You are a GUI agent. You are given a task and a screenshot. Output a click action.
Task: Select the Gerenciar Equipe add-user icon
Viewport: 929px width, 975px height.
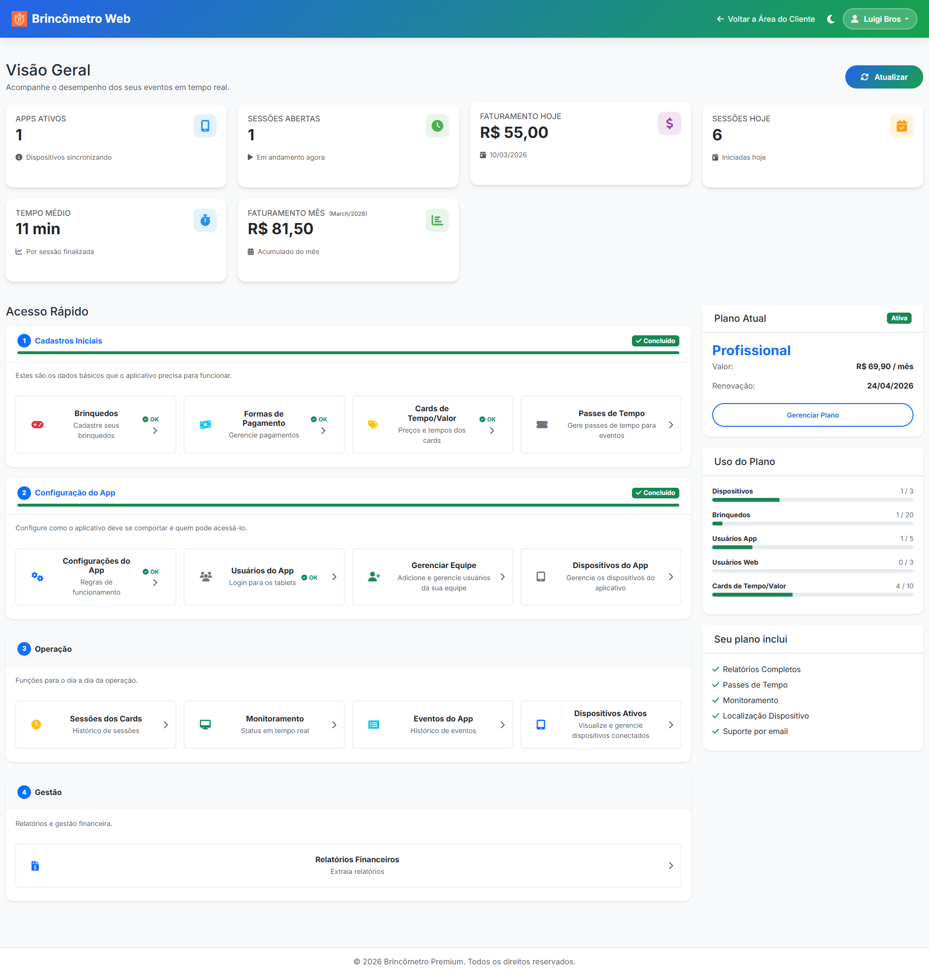pyautogui.click(x=374, y=576)
